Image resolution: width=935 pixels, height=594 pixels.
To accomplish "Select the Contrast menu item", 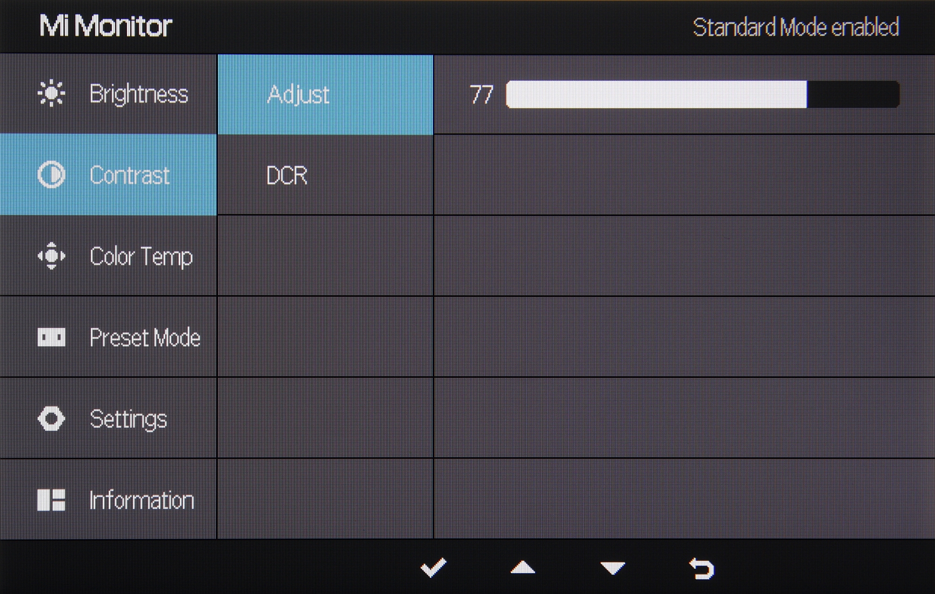I will [129, 176].
